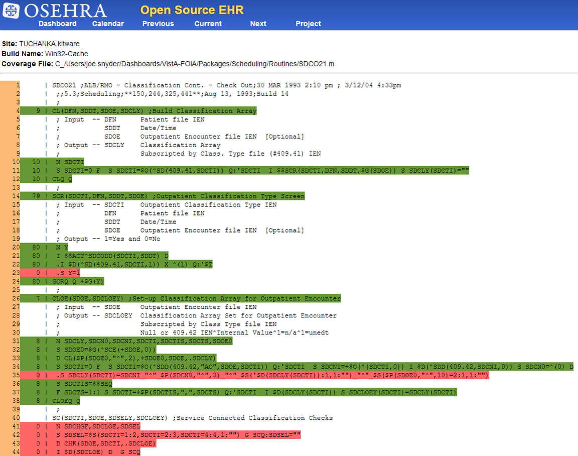Click line number 1 in the gutter

pos(18,85)
